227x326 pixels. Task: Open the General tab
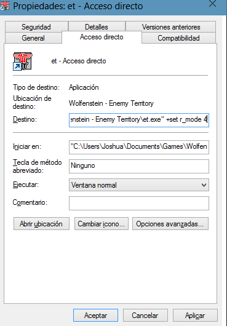click(x=33, y=38)
